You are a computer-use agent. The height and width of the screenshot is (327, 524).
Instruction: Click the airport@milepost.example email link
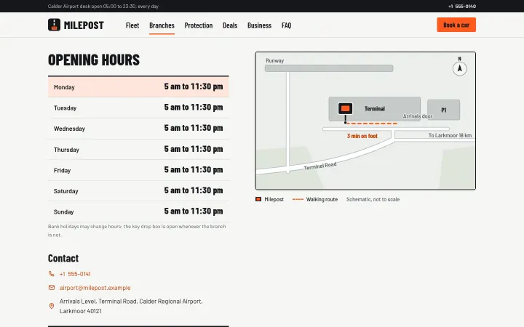(x=95, y=287)
